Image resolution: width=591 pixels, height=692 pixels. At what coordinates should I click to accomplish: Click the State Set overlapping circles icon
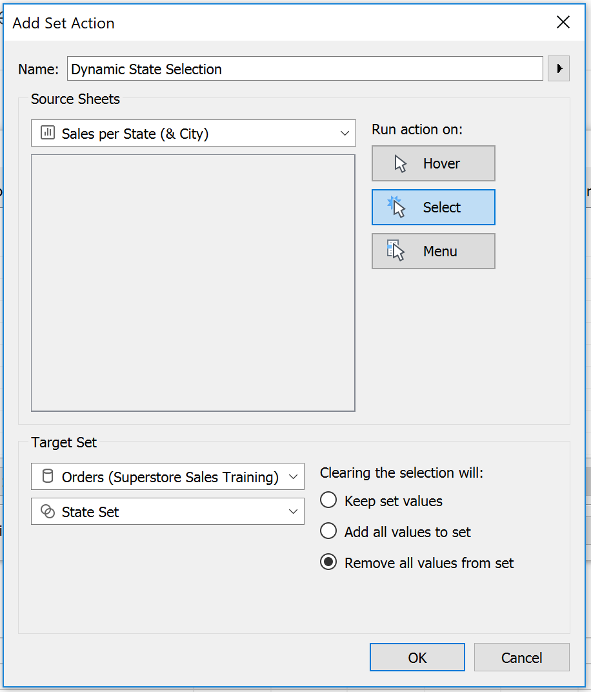pos(48,511)
